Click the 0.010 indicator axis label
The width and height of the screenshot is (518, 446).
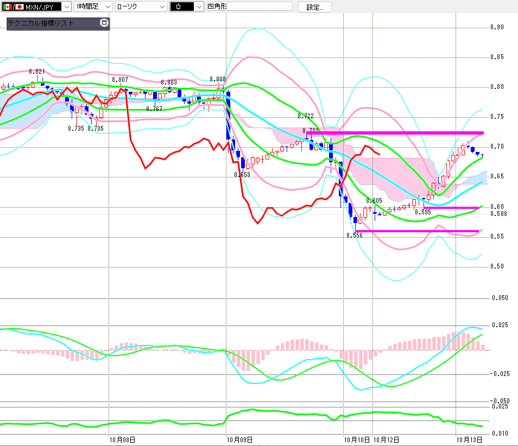coord(500,434)
